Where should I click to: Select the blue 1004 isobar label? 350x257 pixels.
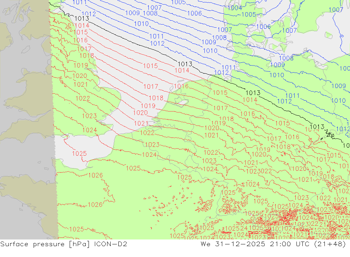point(235,8)
